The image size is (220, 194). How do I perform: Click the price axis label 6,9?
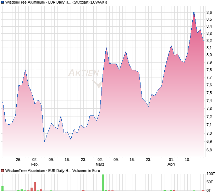pyautogui.click(x=209, y=141)
